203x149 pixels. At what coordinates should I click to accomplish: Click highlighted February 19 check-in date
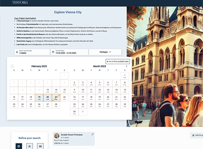click(x=39, y=98)
